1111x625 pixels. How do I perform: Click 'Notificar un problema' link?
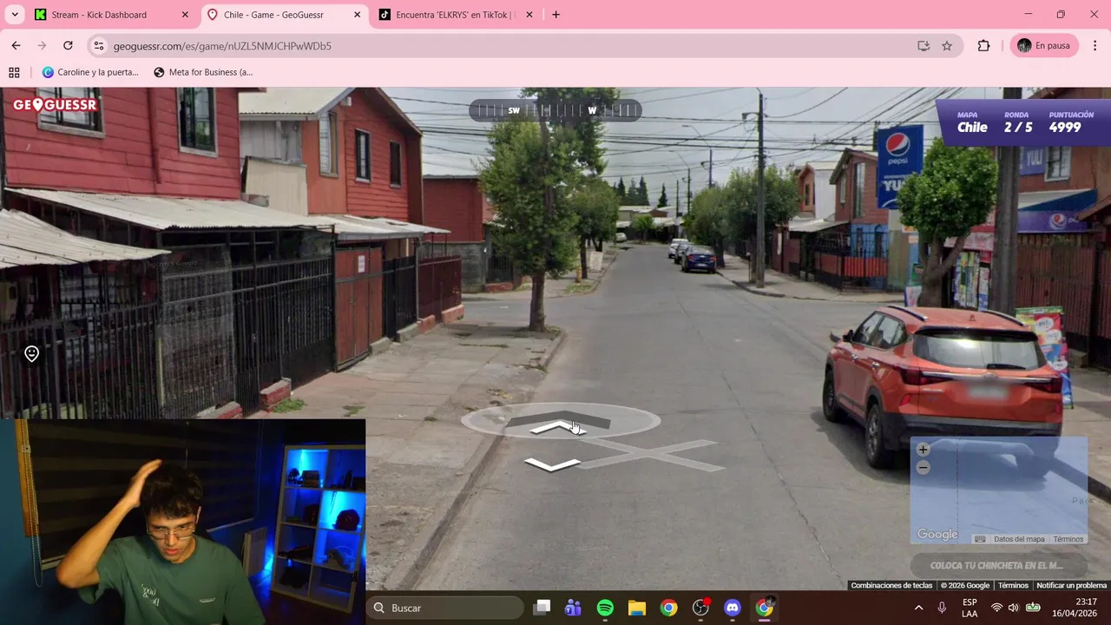(1072, 586)
